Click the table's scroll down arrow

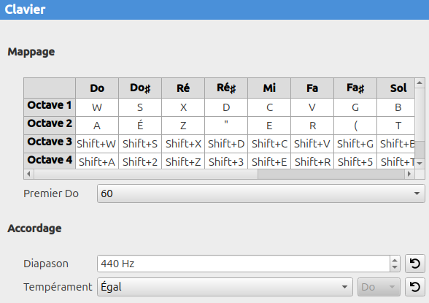[x=420, y=164]
